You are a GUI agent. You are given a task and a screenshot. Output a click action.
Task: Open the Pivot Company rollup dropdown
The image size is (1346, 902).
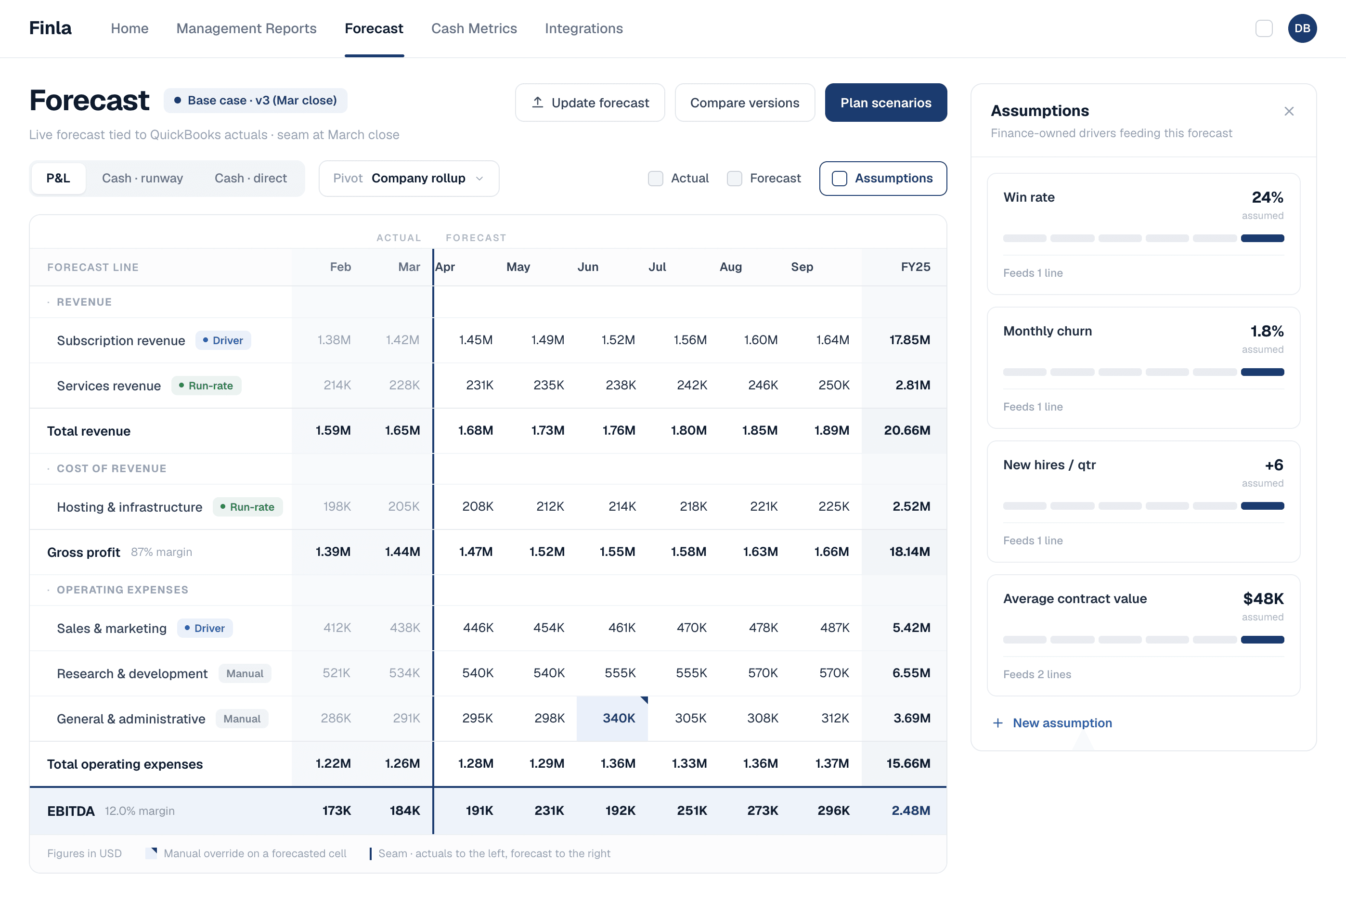pos(409,178)
